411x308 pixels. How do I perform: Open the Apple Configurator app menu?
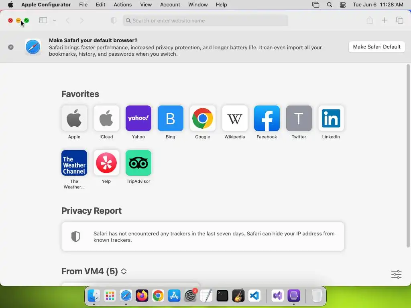46,5
